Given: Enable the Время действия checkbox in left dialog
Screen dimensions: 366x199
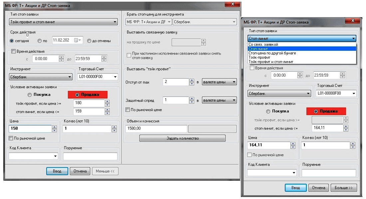Looking at the screenshot, I should tap(14, 51).
